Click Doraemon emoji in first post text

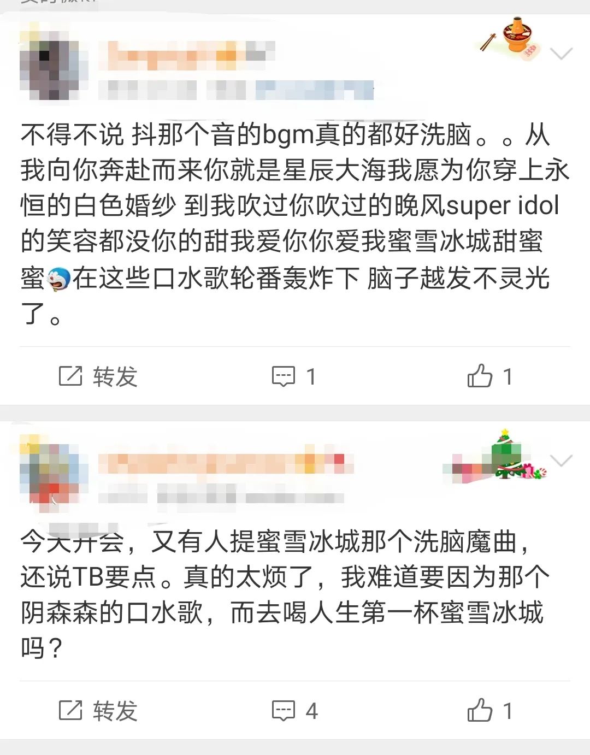(x=58, y=279)
